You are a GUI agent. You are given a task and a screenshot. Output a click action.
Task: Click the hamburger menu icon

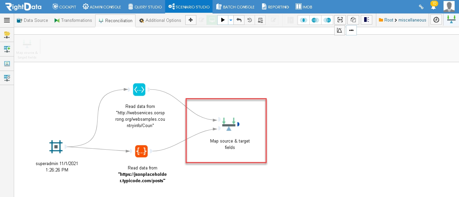pyautogui.click(x=7, y=20)
